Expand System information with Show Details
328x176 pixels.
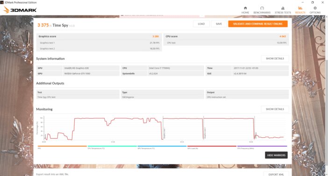[x=275, y=58]
